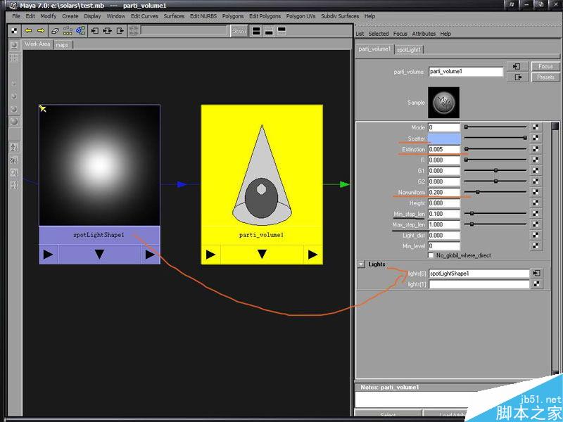Show top and bottom tabs layout icon
This screenshot has height=422, width=563.
tap(256, 31)
